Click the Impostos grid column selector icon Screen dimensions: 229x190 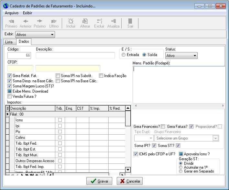7,108
